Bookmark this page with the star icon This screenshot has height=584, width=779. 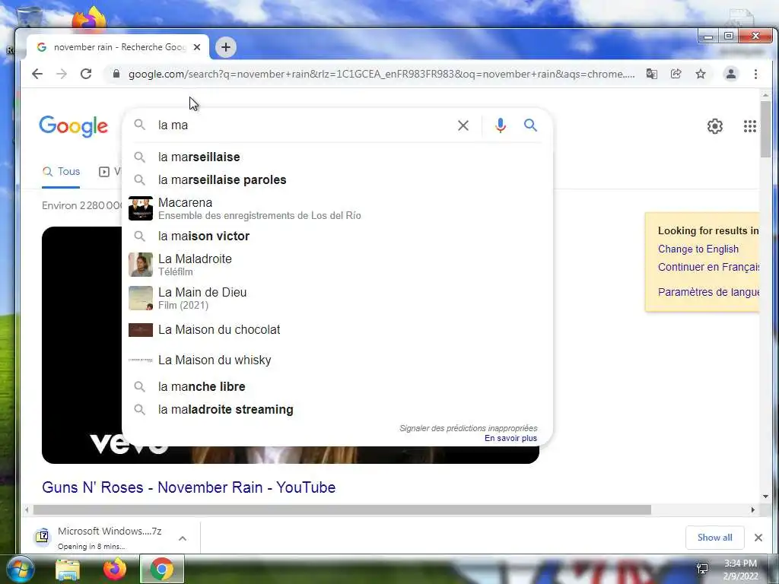(x=701, y=74)
